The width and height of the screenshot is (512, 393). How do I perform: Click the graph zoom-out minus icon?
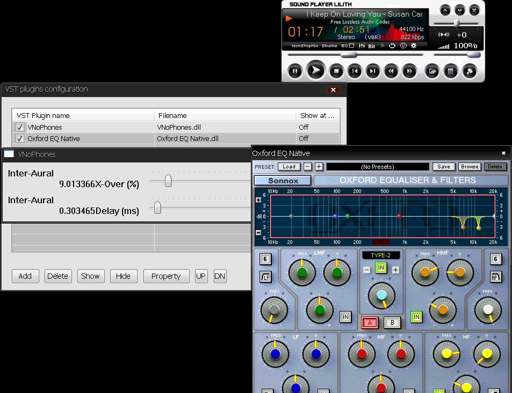tap(258, 233)
